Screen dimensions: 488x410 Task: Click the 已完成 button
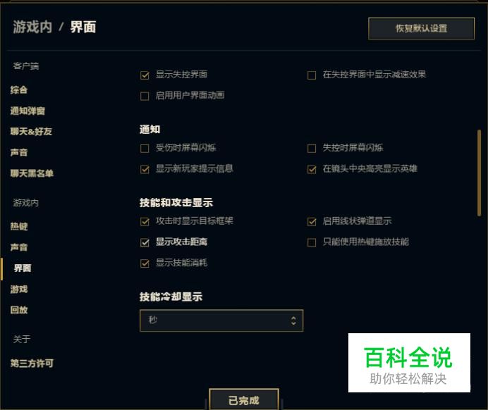coord(244,399)
